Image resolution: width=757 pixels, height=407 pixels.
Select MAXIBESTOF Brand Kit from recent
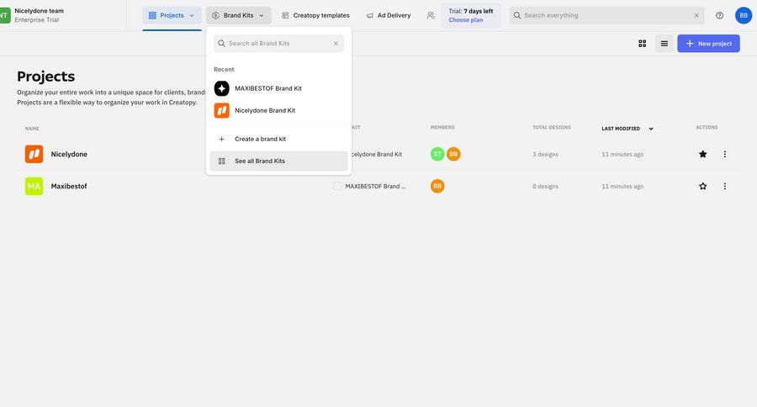point(278,88)
